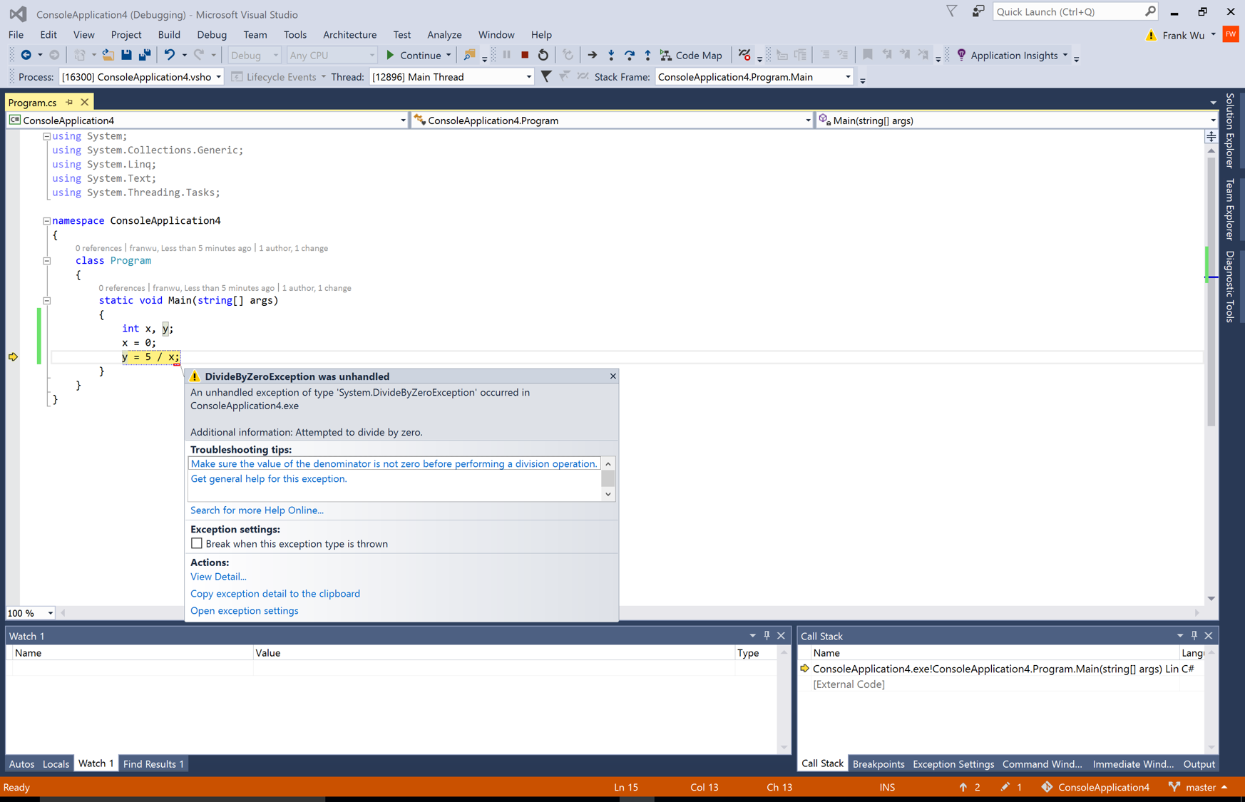The image size is (1245, 802).
Task: Open the Architecture menu
Action: pos(349,34)
